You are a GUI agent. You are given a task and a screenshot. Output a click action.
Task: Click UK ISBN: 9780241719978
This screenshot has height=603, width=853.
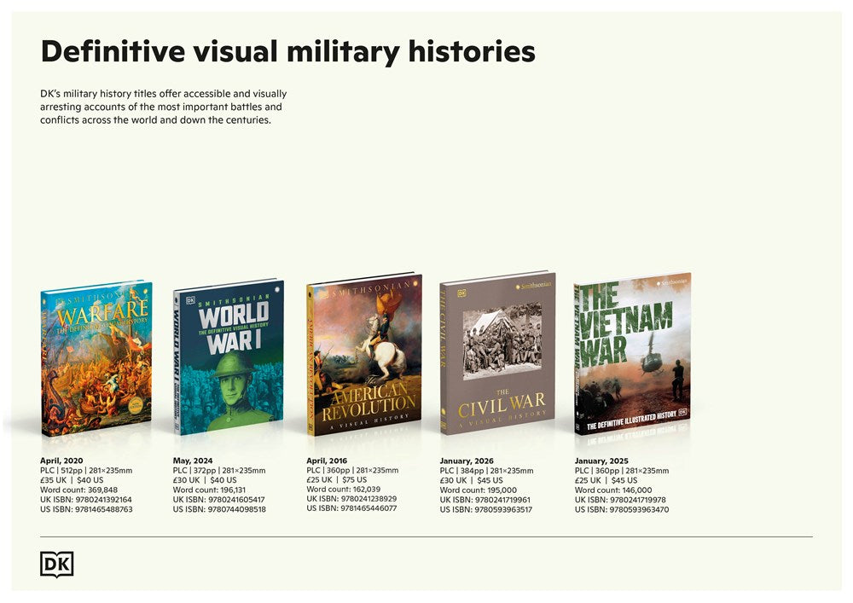tap(620, 500)
